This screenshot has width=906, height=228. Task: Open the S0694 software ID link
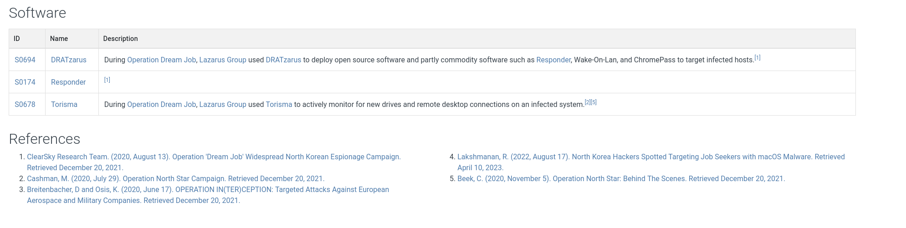pos(25,60)
